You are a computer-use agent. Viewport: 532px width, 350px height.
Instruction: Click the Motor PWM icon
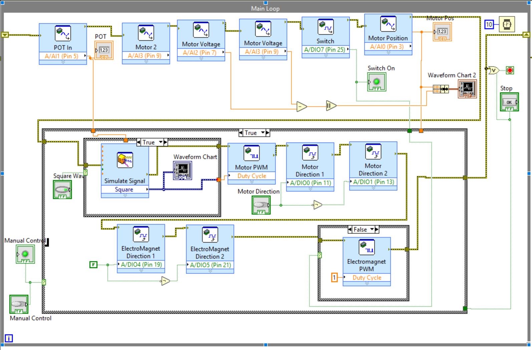[251, 153]
